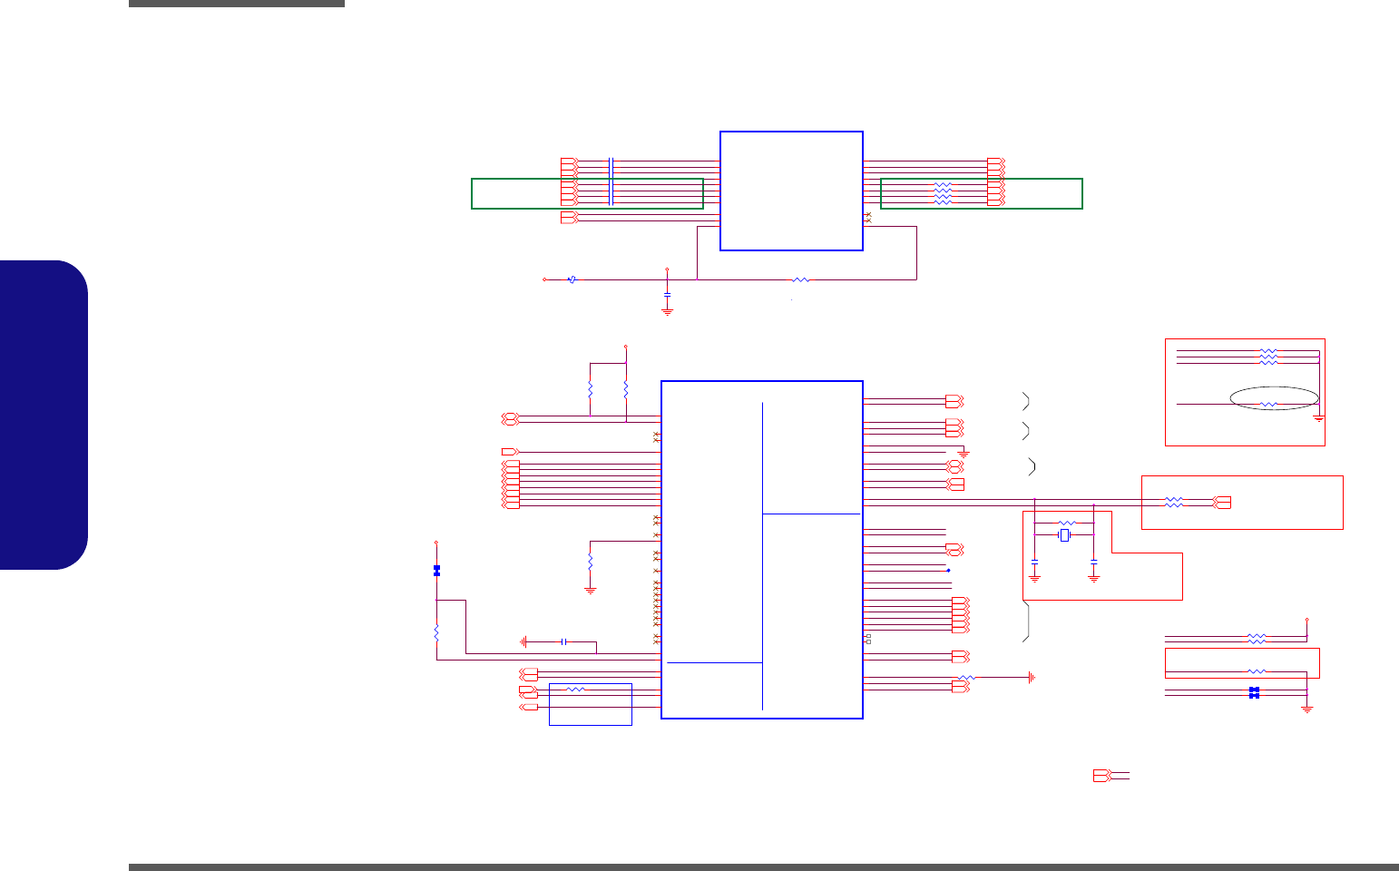Click the ground symbol at the bottom-right corner circuit

click(x=1306, y=709)
